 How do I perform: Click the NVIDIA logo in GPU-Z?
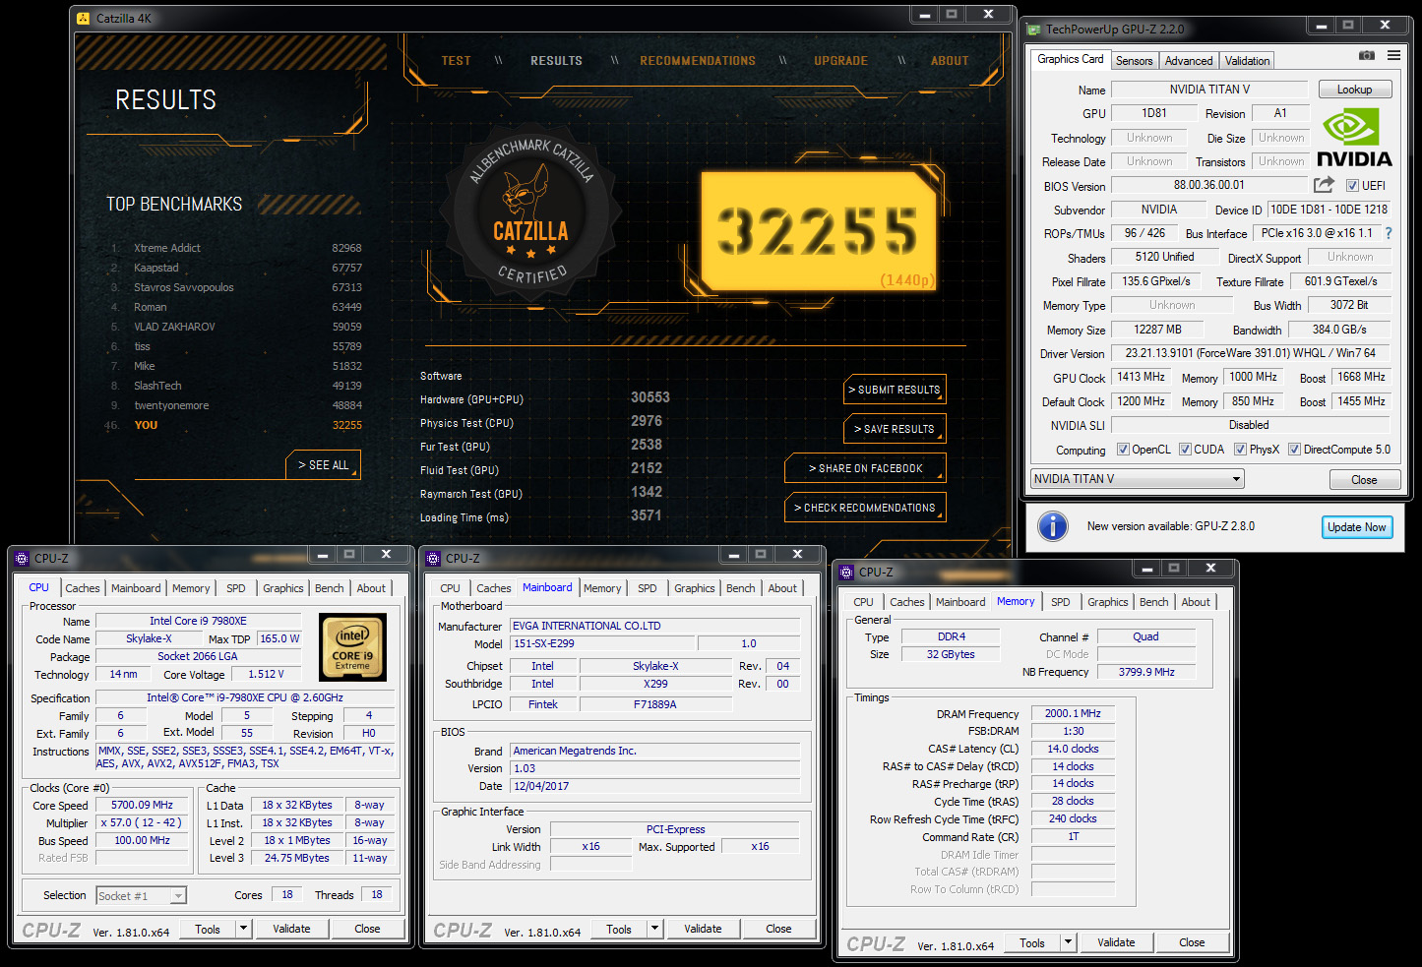(1354, 139)
